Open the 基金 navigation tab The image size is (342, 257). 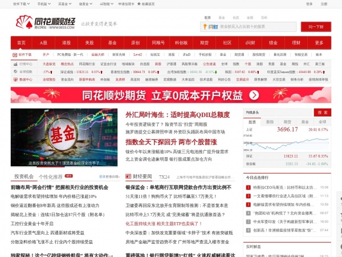coord(112,43)
